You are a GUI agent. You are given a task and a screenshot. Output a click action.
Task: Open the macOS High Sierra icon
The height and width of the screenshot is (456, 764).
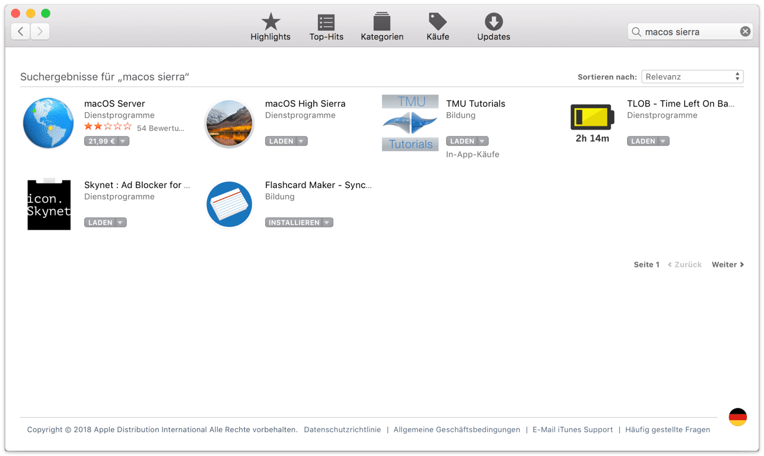pyautogui.click(x=229, y=123)
